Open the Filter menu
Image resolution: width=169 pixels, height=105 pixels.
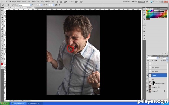click(x=28, y=2)
